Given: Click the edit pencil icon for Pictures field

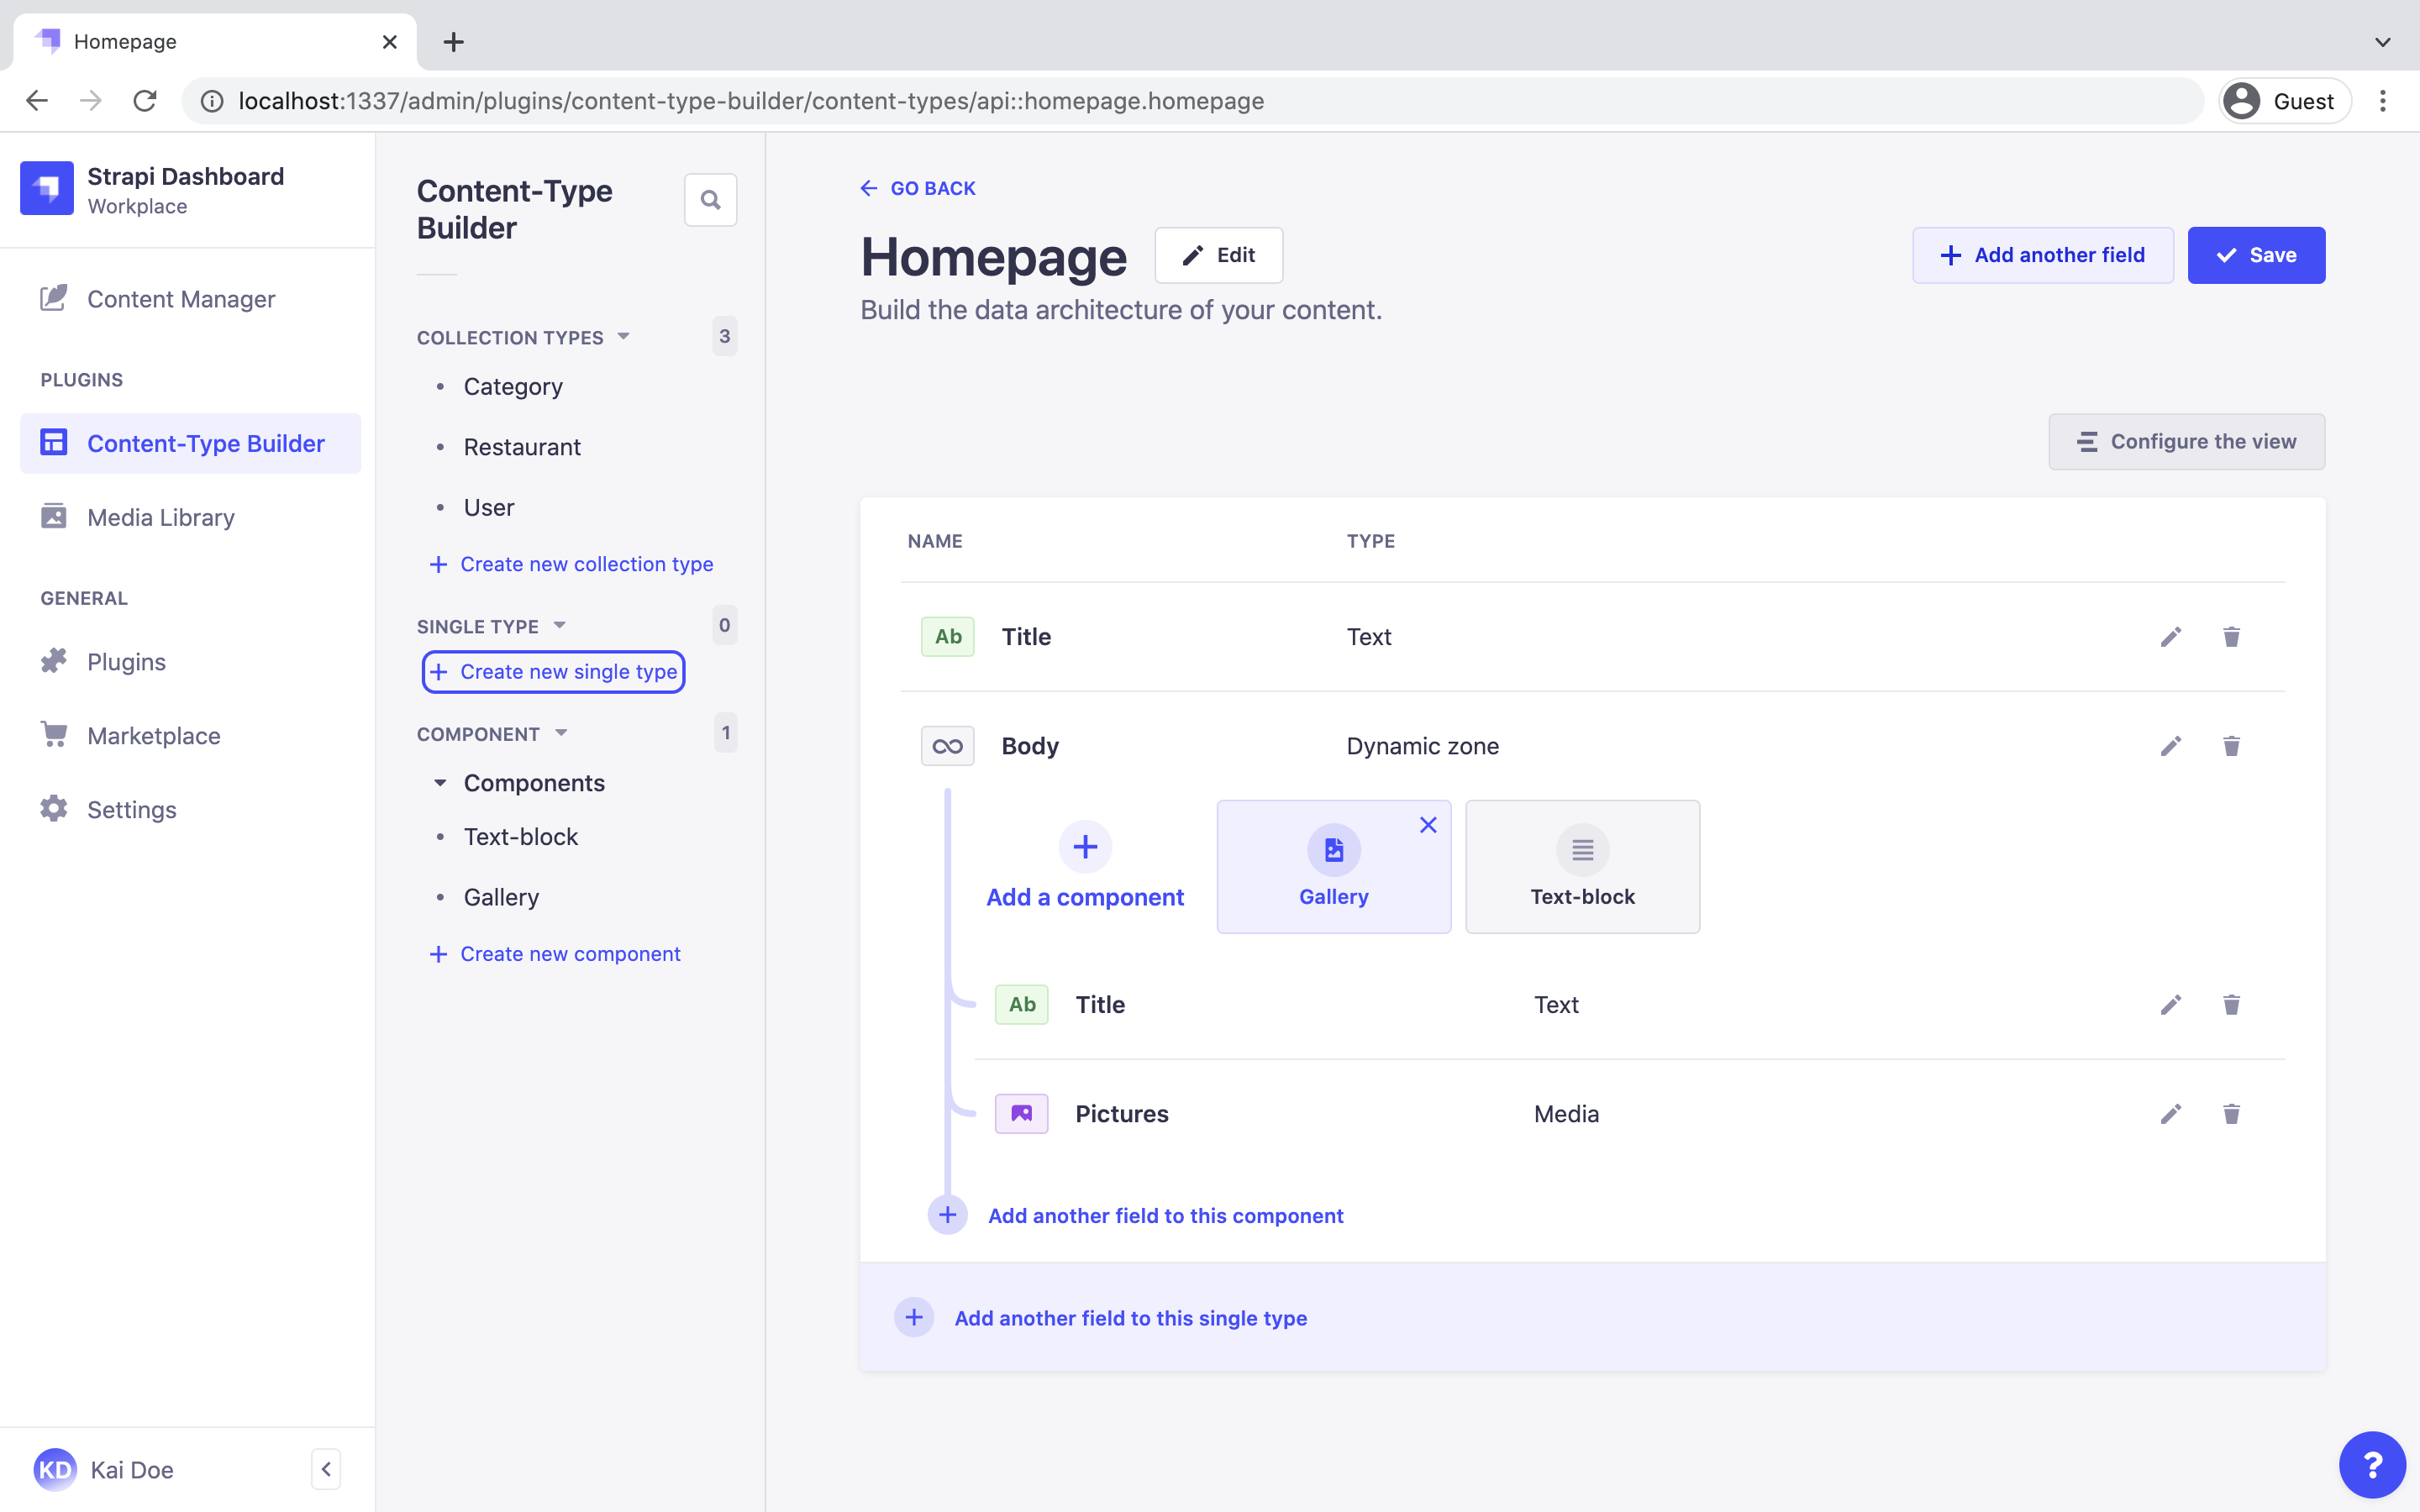Looking at the screenshot, I should (2170, 1113).
